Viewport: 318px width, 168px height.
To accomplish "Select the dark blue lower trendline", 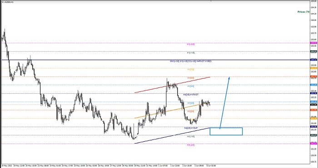I will [172, 136].
